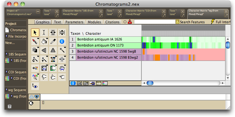Select the I-beam text cursor tool

[x=44, y=33]
